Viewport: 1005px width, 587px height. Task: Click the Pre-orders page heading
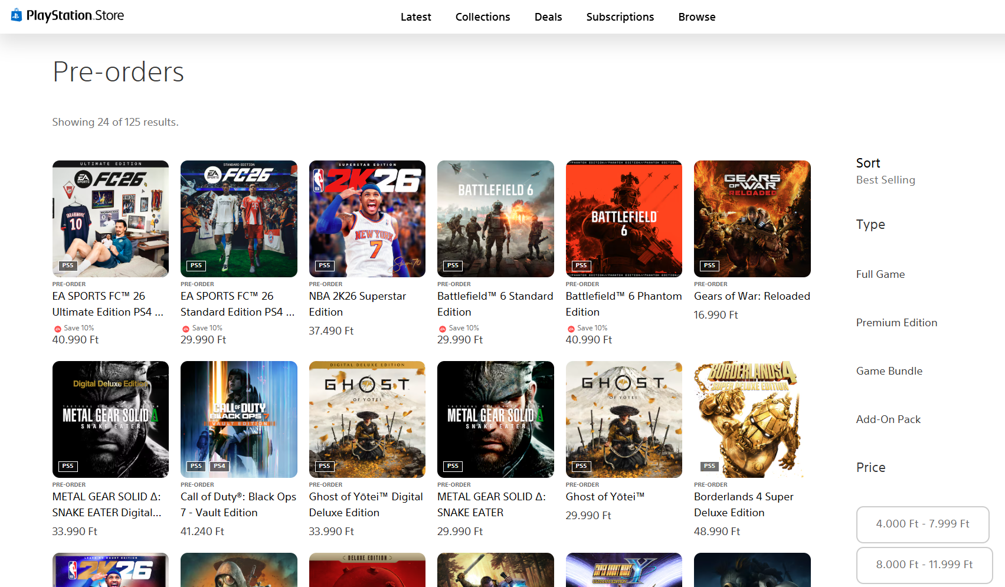118,72
